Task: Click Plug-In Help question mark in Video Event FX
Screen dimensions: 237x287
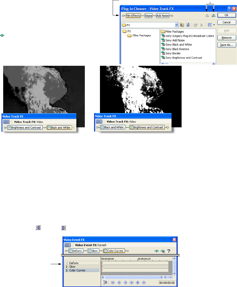Action: click(169, 251)
